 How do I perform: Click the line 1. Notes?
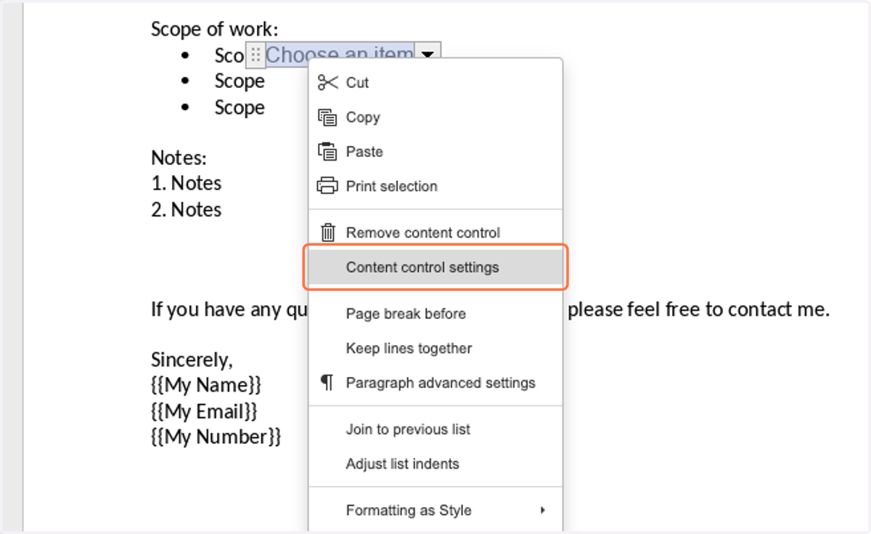pyautogui.click(x=187, y=183)
